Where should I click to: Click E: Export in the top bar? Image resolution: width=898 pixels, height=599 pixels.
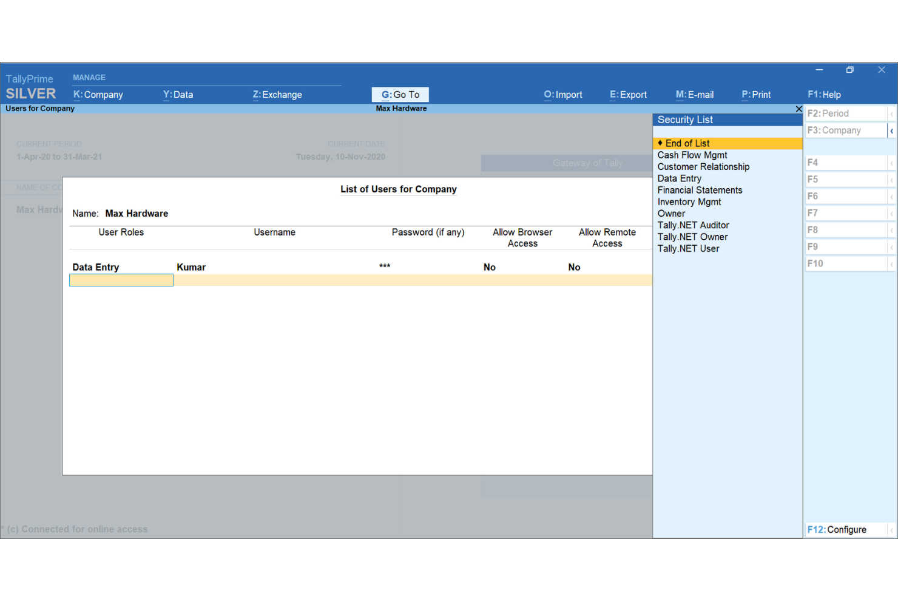coord(628,95)
